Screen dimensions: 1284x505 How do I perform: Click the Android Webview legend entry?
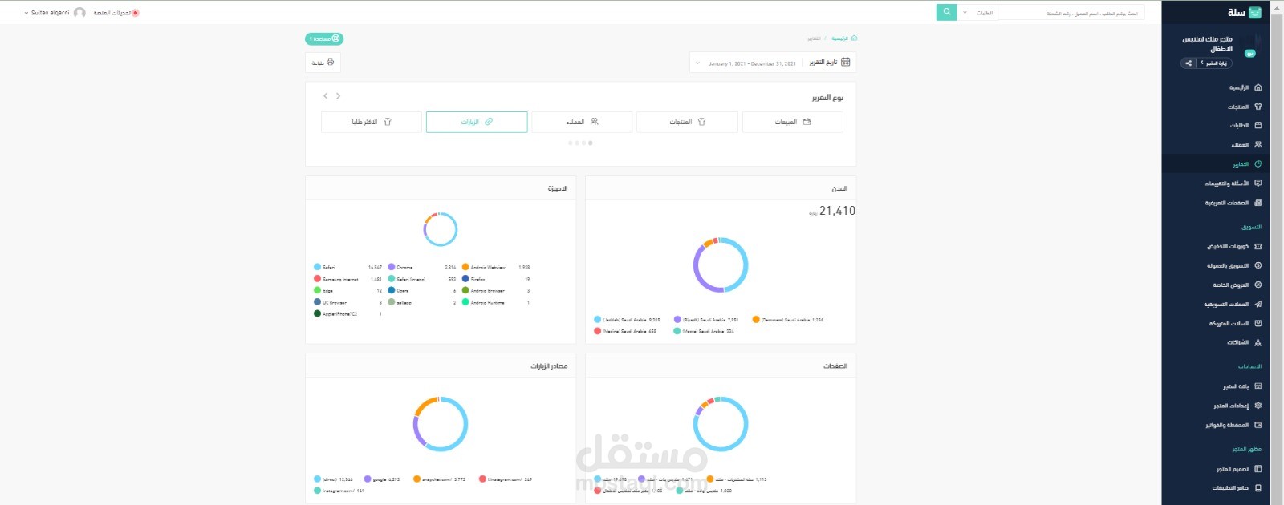496,267
